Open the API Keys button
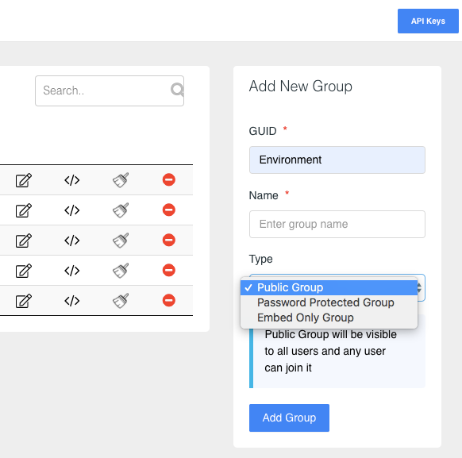The image size is (462, 458). click(428, 21)
